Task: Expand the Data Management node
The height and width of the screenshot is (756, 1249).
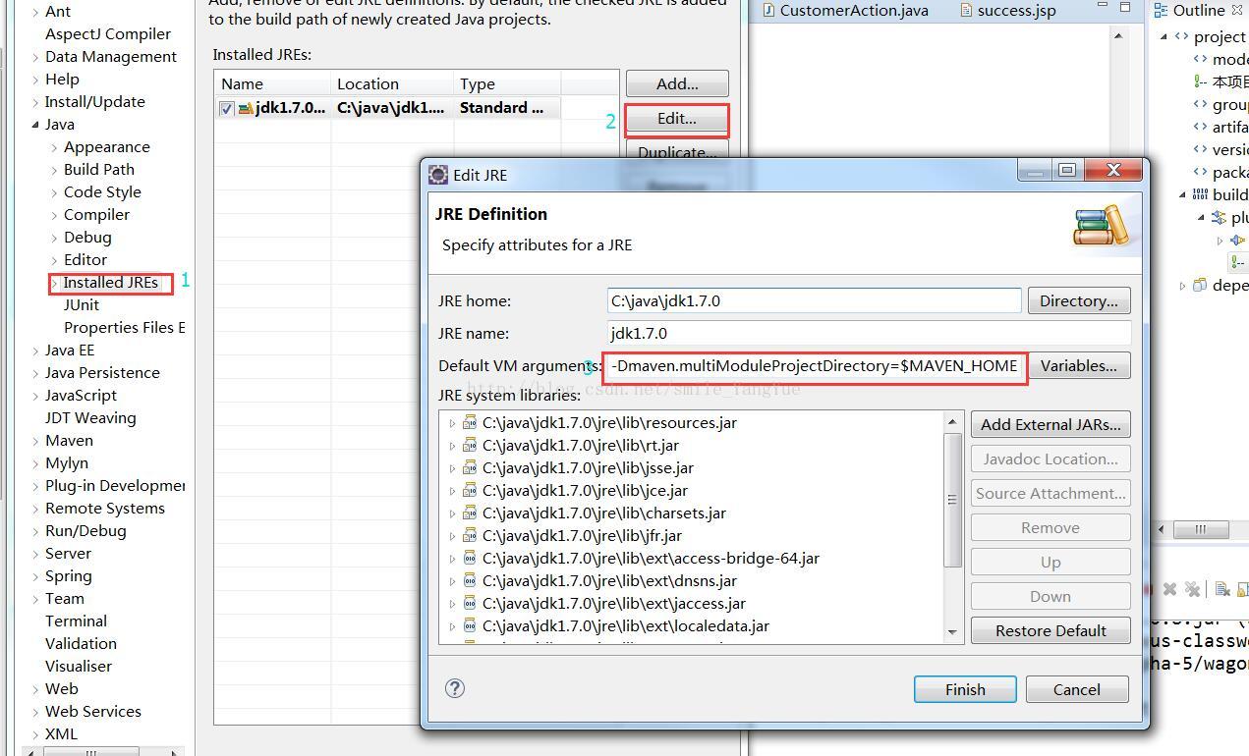Action: (x=36, y=57)
